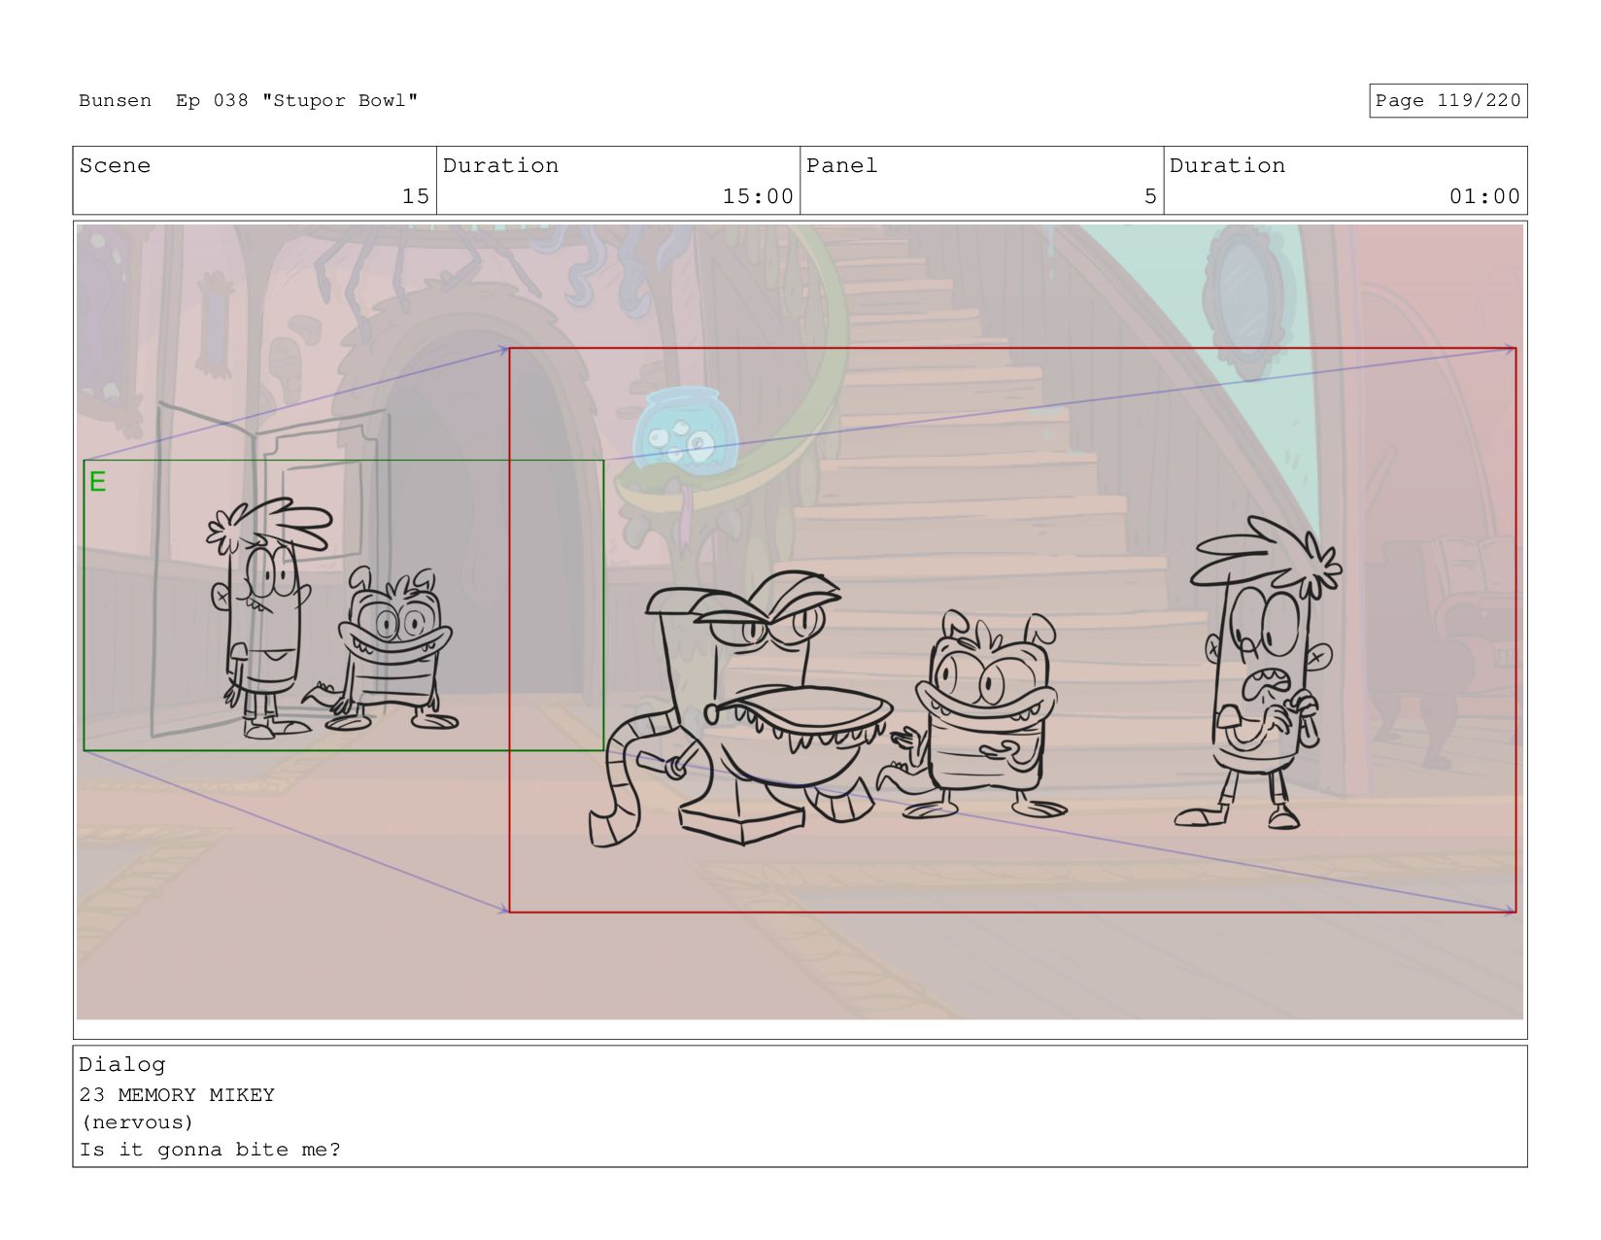Click the 01:00 panel duration value
This screenshot has width=1601, height=1240.
pos(1484,196)
